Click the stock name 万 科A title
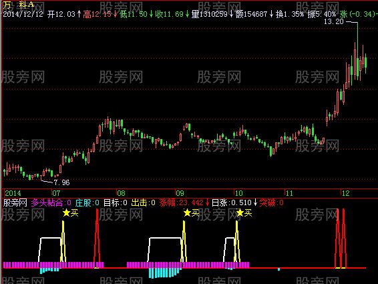This screenshot has height=284, width=378. tap(18, 5)
